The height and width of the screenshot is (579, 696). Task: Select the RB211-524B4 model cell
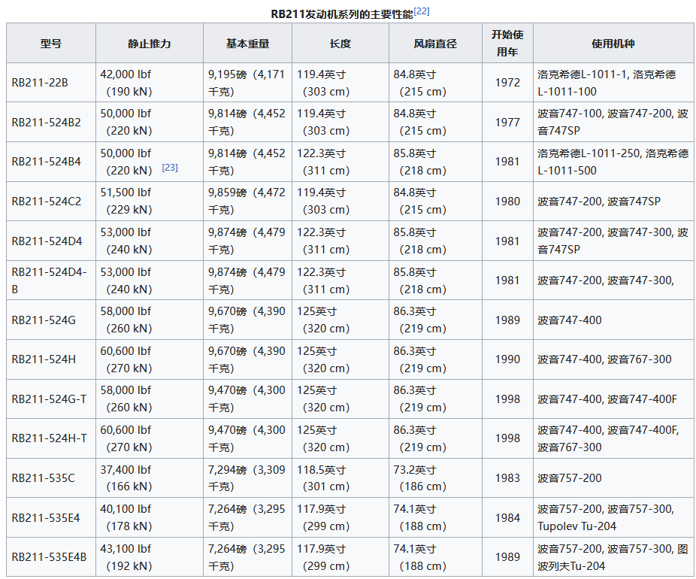(51, 162)
